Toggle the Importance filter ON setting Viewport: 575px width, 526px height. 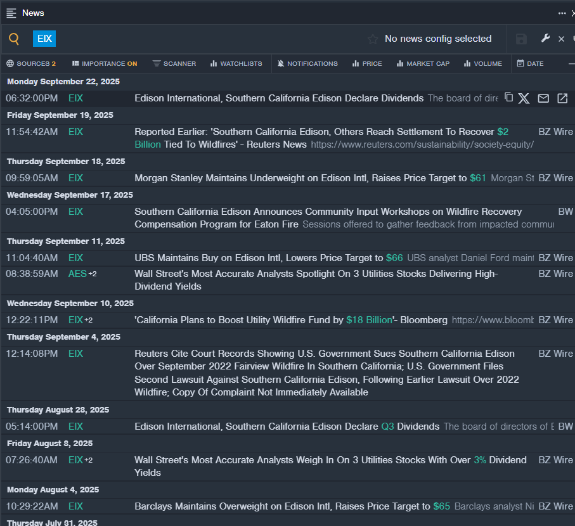[105, 63]
